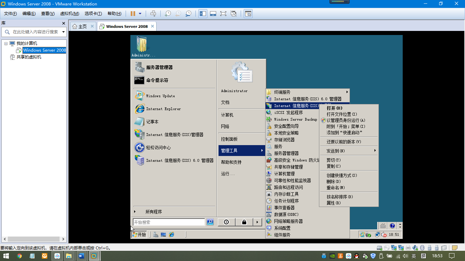The width and height of the screenshot is (465, 261).
Task: Open the 虚拟机(M) menu
Action: [69, 14]
